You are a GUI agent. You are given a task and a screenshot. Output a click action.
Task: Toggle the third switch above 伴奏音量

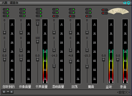pos(22,16)
